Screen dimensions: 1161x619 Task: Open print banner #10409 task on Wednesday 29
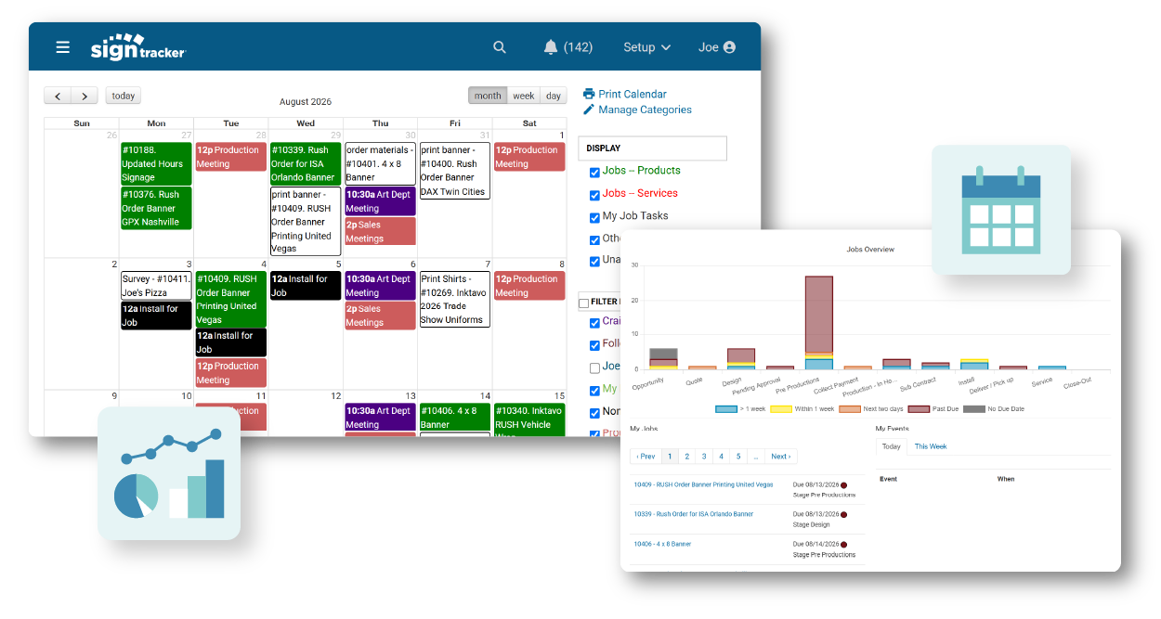click(306, 221)
